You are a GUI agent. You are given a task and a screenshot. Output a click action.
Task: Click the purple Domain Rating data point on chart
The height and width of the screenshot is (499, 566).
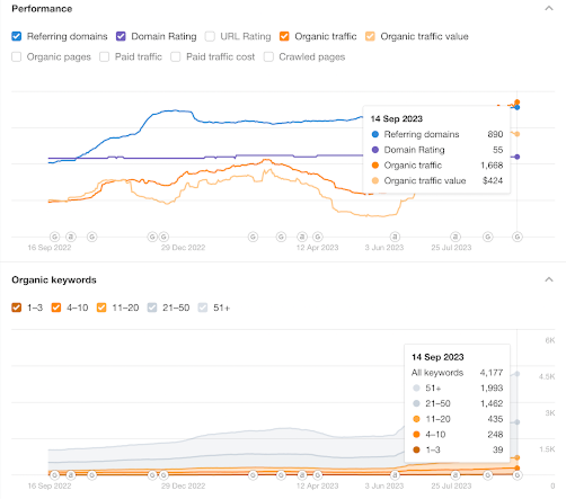[x=517, y=157]
